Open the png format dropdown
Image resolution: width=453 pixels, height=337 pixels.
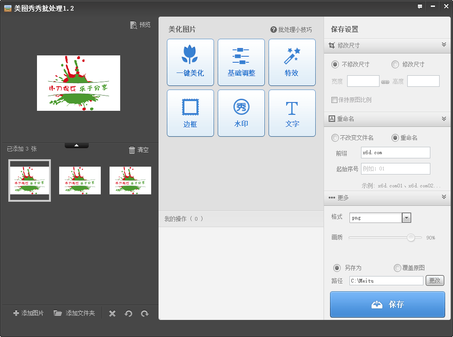point(406,217)
